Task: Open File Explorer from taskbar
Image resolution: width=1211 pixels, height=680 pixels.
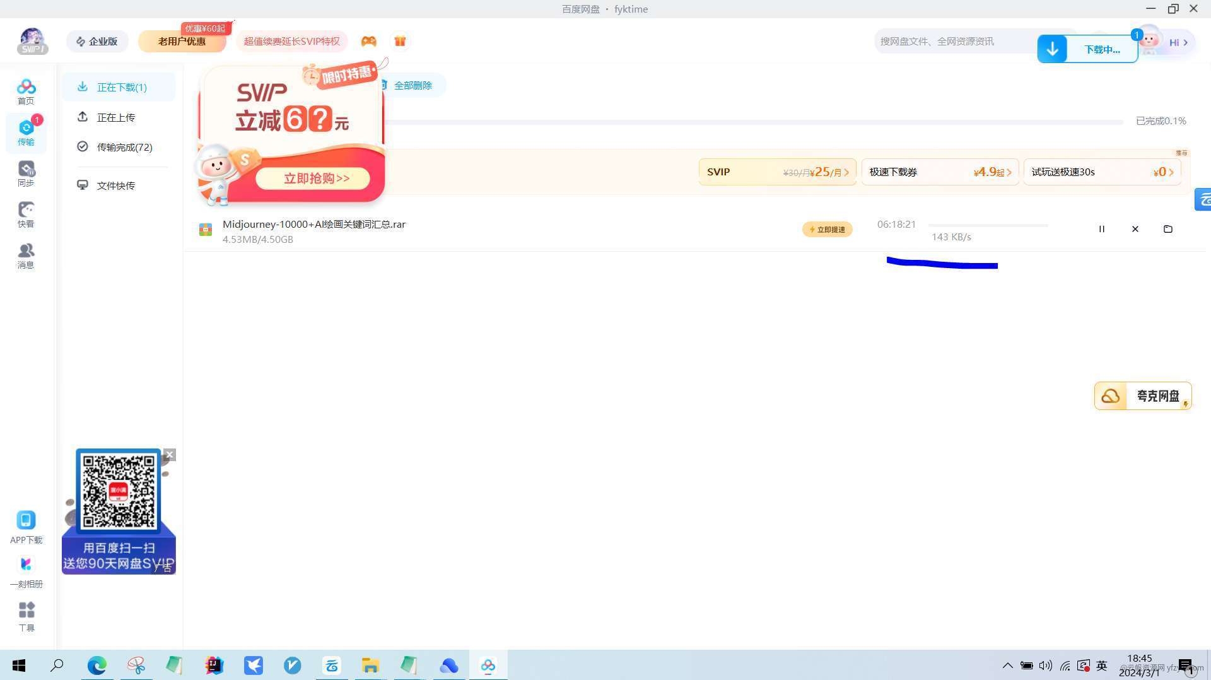Action: (x=370, y=665)
